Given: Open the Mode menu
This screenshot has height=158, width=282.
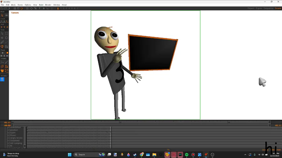Looking at the screenshot, I should 13,5.
